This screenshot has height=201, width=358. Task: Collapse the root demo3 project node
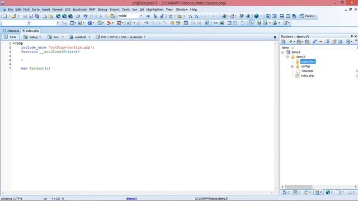282,52
